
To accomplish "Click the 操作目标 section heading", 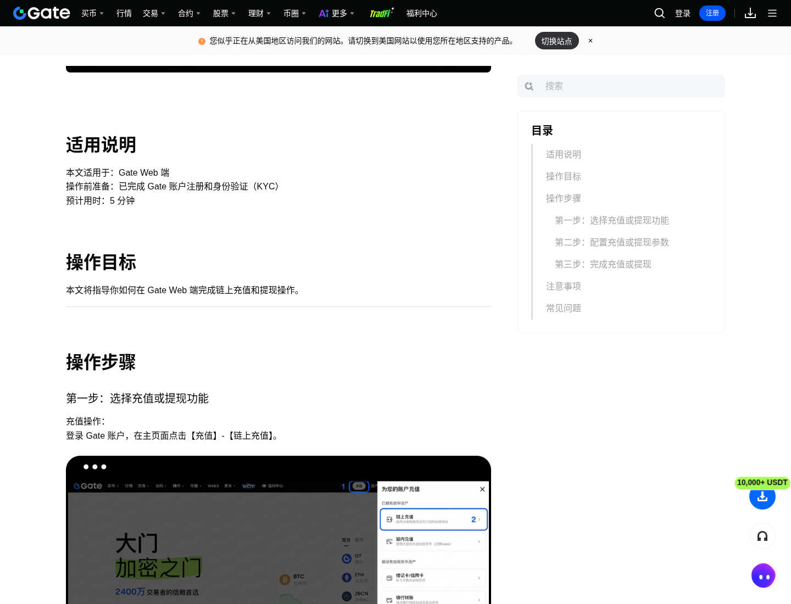I will tap(101, 262).
